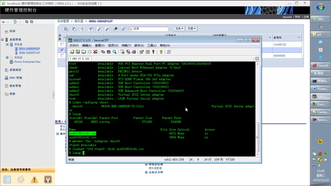331x186 pixels.
Task: Open 服务管理 in navigation pane
Action: (x=15, y=86)
